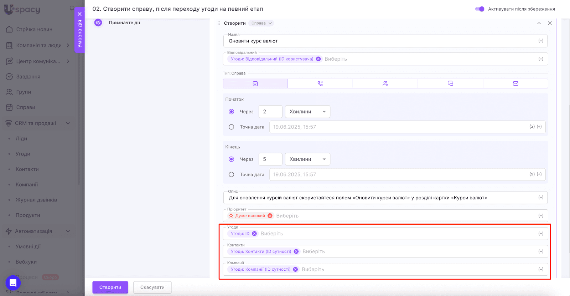
Task: Go to Компанії in the CRM menu
Action: [27, 185]
